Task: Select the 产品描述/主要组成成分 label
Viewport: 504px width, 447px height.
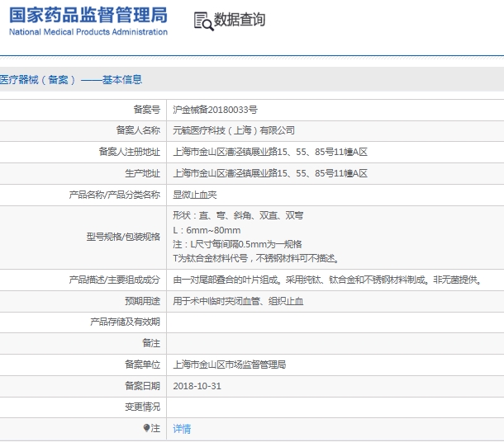Action: [114, 280]
